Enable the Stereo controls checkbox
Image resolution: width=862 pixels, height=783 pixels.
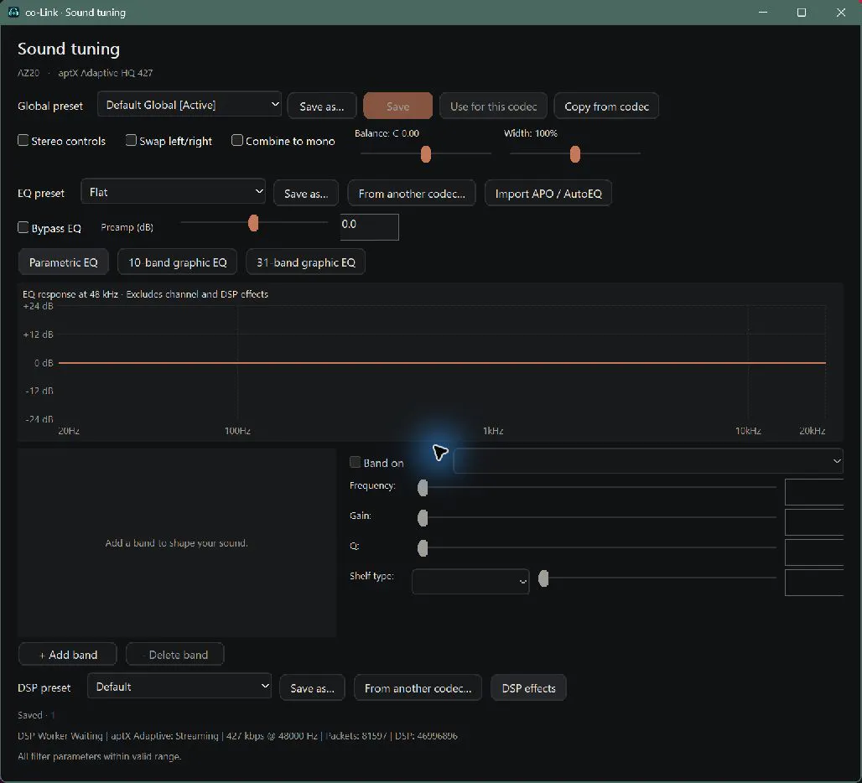tap(23, 140)
